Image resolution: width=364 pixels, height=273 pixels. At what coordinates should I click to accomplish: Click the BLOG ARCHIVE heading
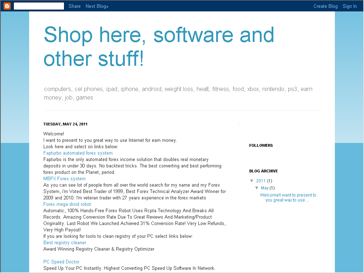click(x=263, y=171)
